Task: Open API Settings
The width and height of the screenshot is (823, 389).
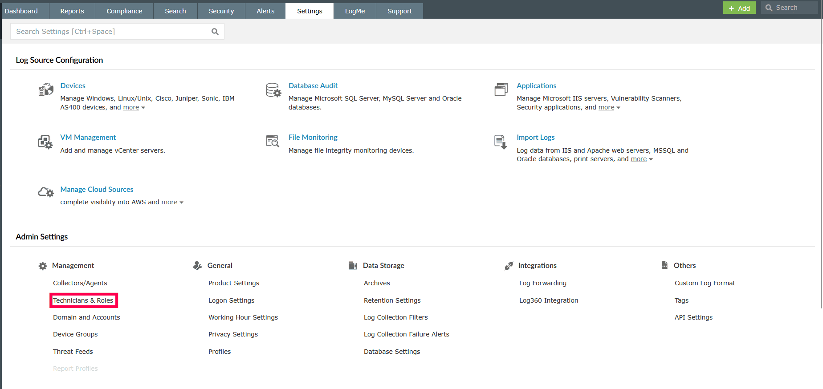Action: click(694, 317)
